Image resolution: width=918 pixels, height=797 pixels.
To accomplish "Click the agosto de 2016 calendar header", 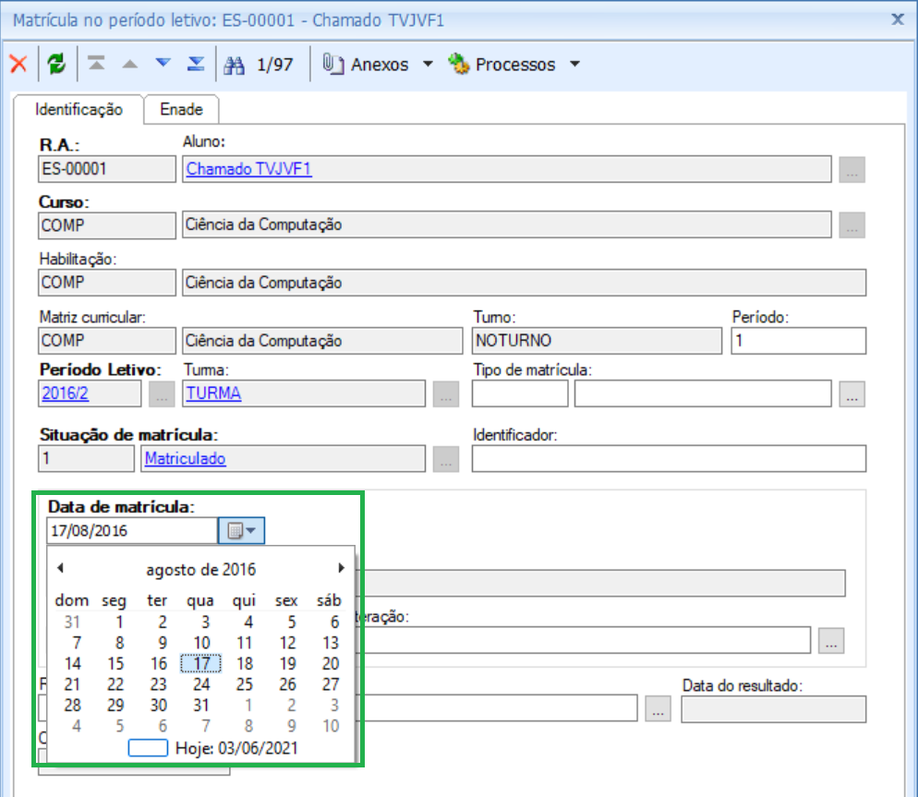I will pos(200,569).
